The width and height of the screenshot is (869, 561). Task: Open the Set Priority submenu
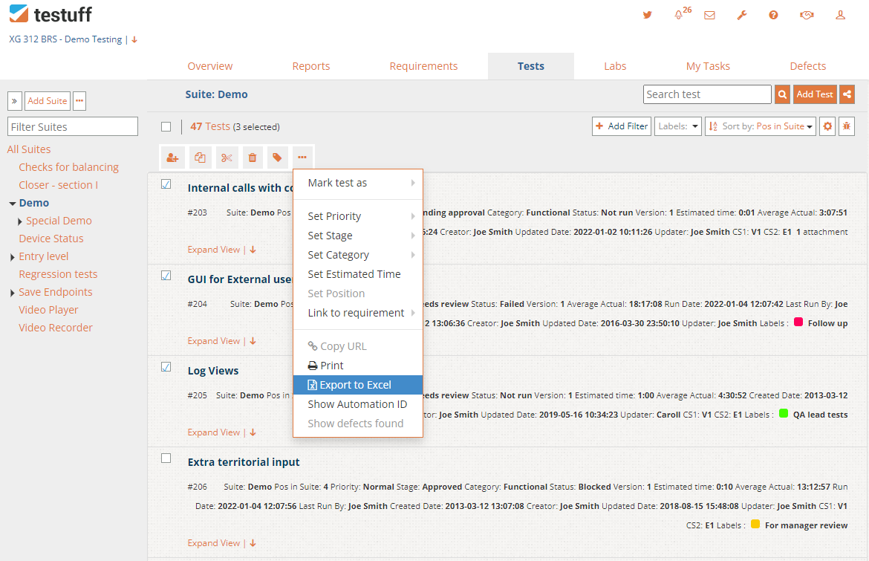358,216
